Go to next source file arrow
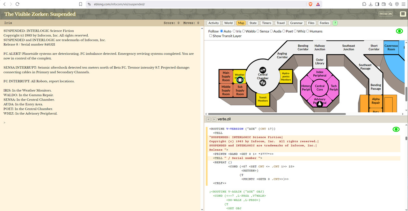 (x=214, y=119)
